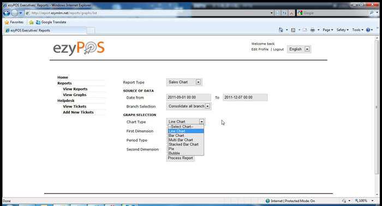Viewport: 382px width, 206px height.
Task: Open View Graphs in sidebar
Action: pos(75,95)
